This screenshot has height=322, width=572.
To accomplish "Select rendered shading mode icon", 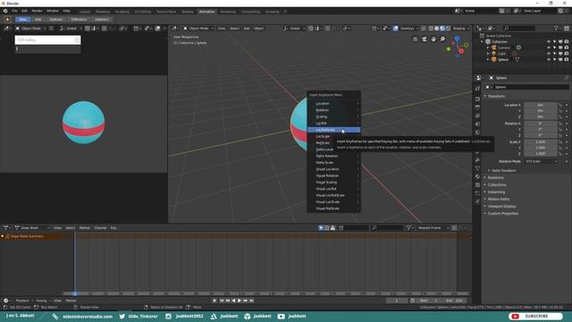I will click(x=448, y=29).
